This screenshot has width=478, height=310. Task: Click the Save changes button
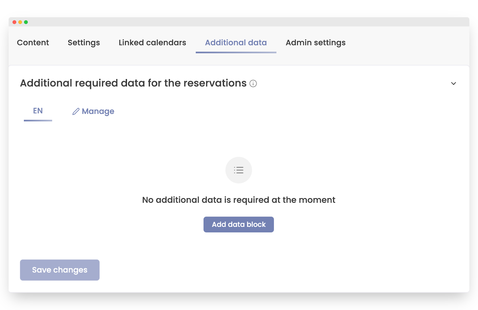60,270
